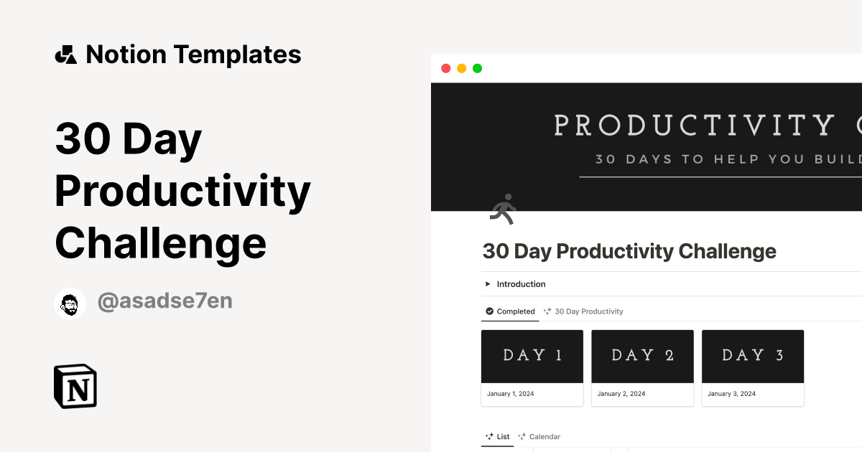The height and width of the screenshot is (452, 862).
Task: Open the @asadse7en profile link
Action: pyautogui.click(x=164, y=301)
